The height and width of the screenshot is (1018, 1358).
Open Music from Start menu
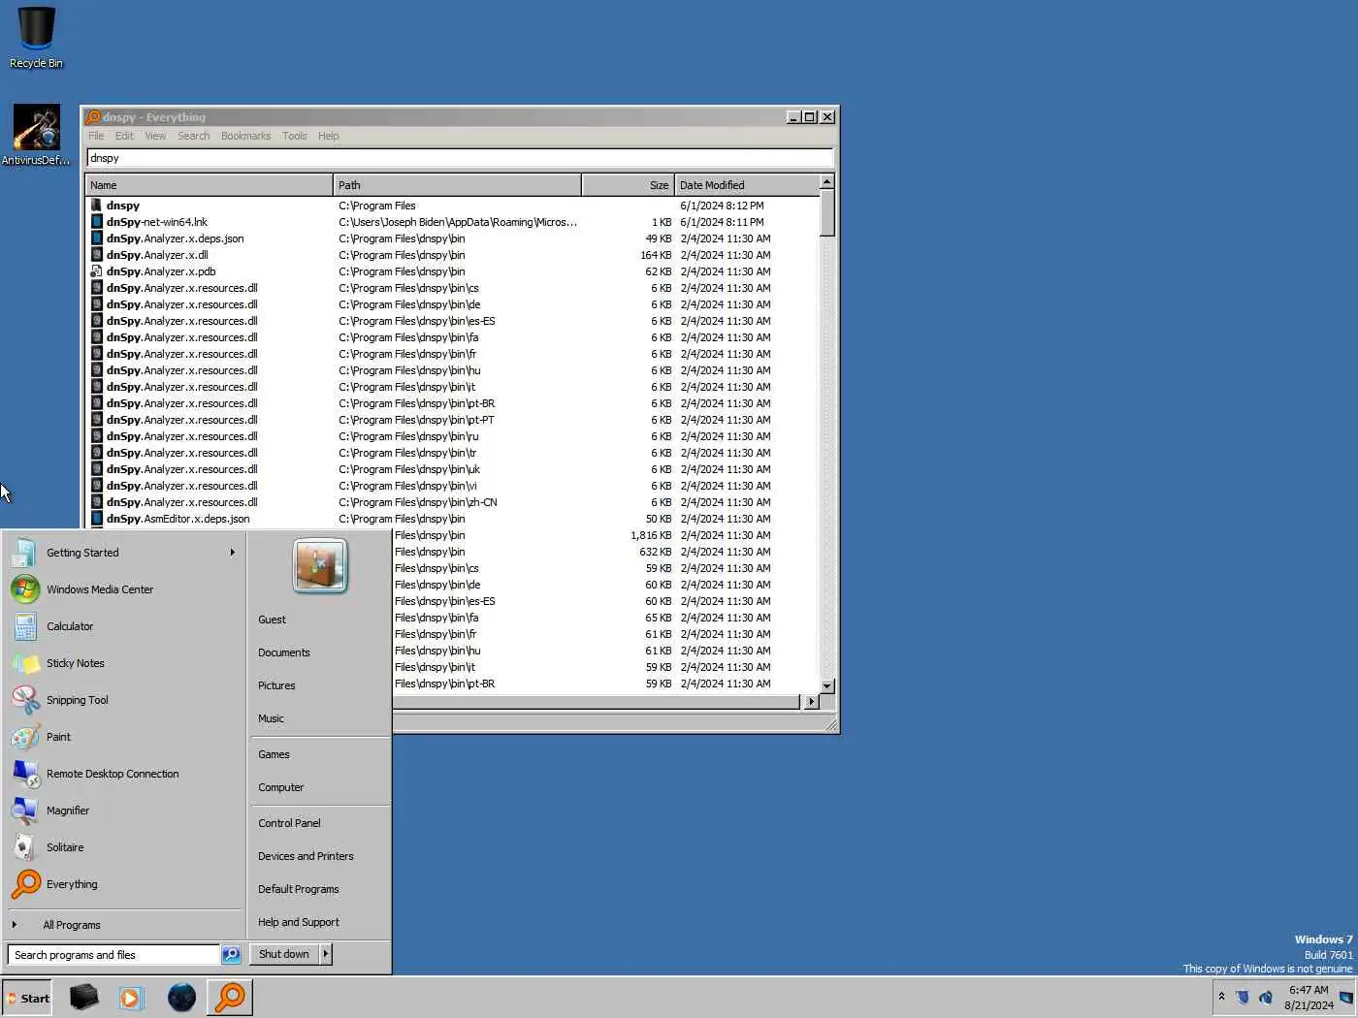(271, 718)
